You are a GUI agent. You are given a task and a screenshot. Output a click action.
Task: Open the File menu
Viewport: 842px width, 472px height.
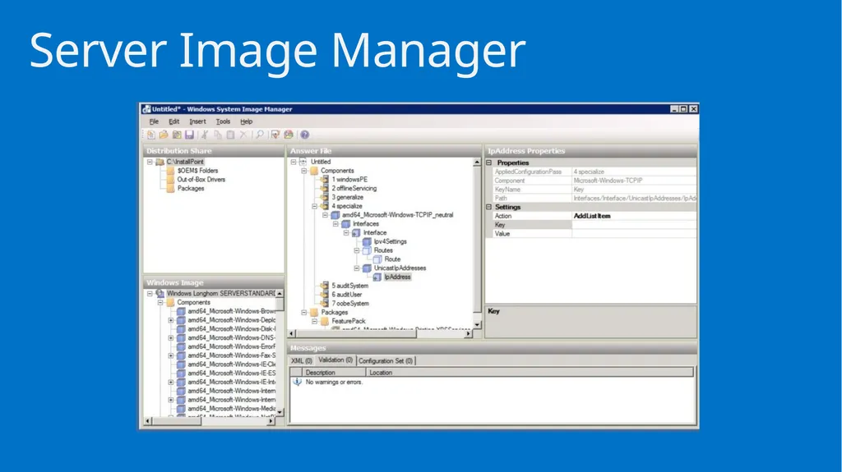coord(154,121)
